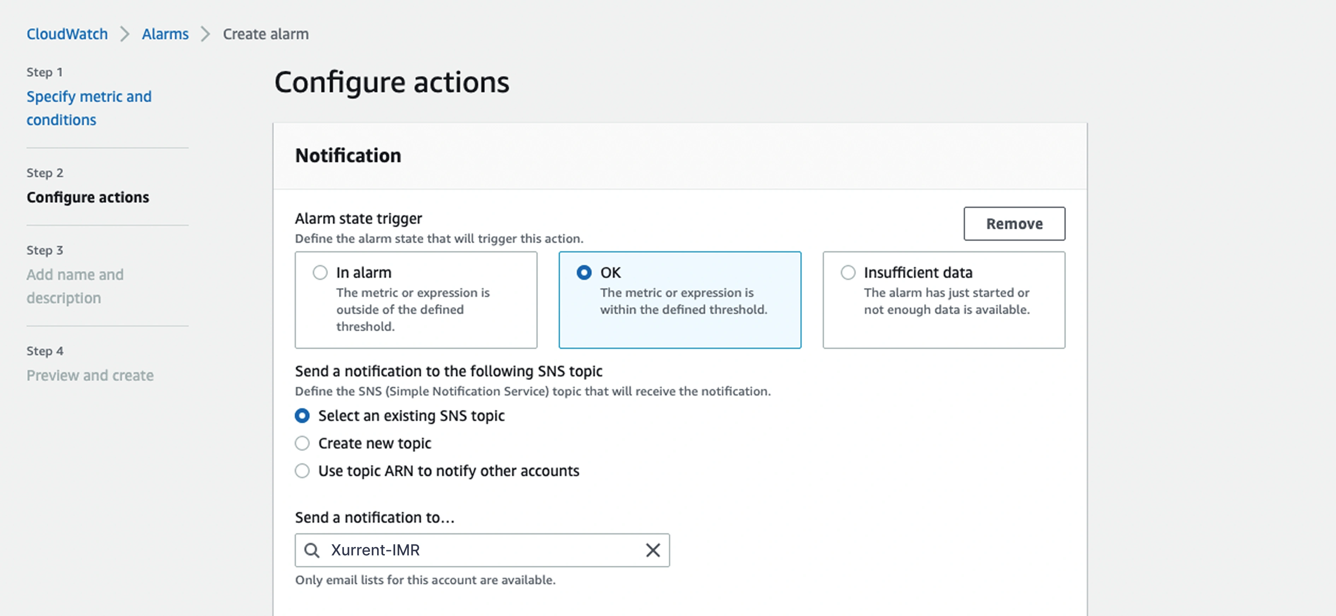Viewport: 1336px width, 616px height.
Task: Open the CloudWatch breadcrumb link
Action: tap(68, 34)
